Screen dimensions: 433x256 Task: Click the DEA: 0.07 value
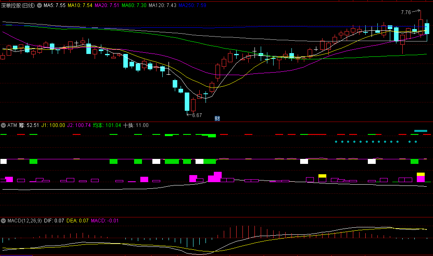coord(77,221)
